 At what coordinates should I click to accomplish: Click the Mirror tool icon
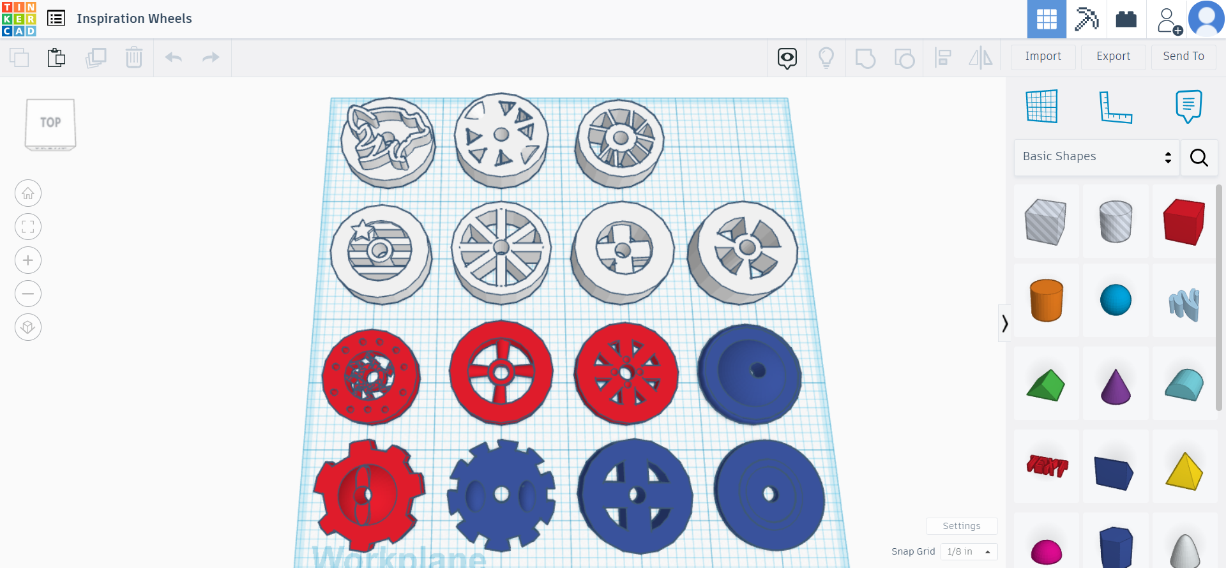pyautogui.click(x=981, y=58)
